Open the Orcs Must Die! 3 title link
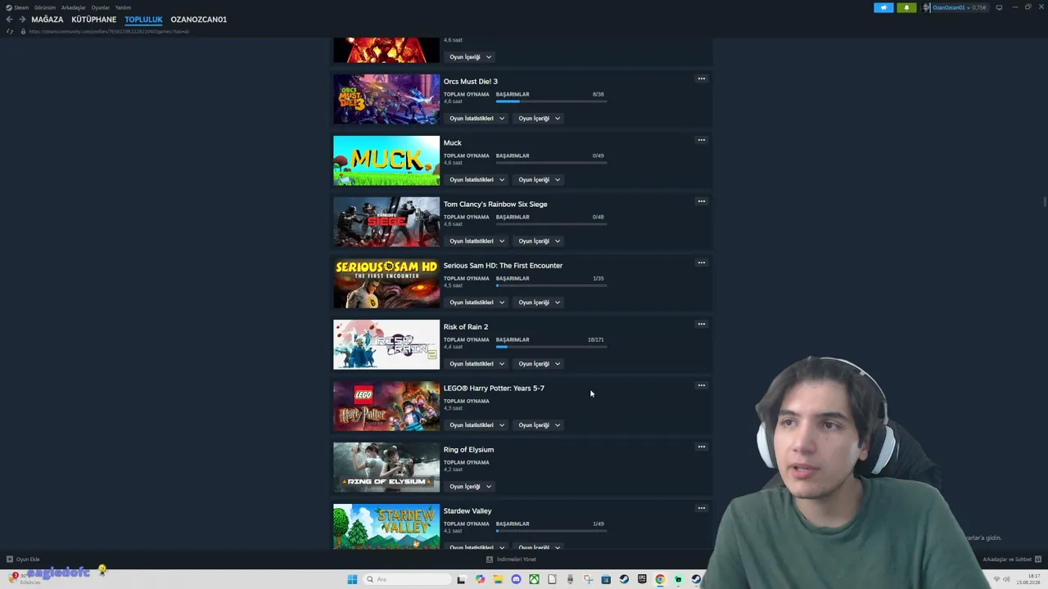Image resolution: width=1048 pixels, height=589 pixels. [471, 82]
